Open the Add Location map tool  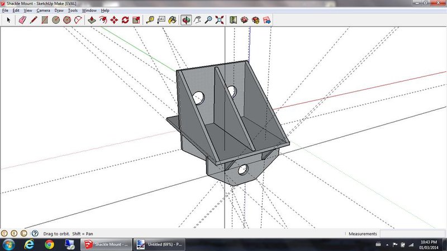pos(233,20)
